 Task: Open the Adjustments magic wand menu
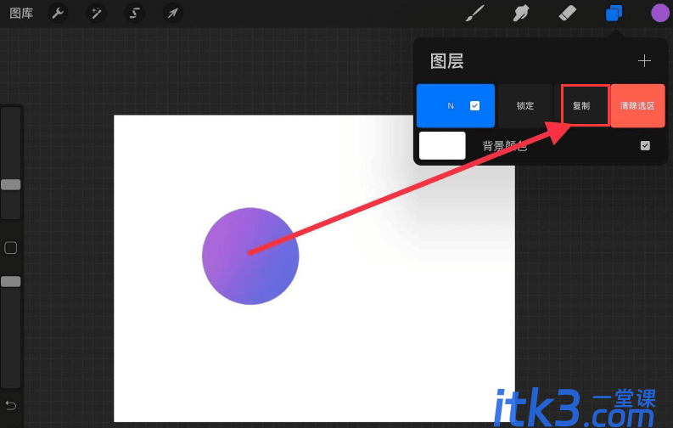[96, 14]
